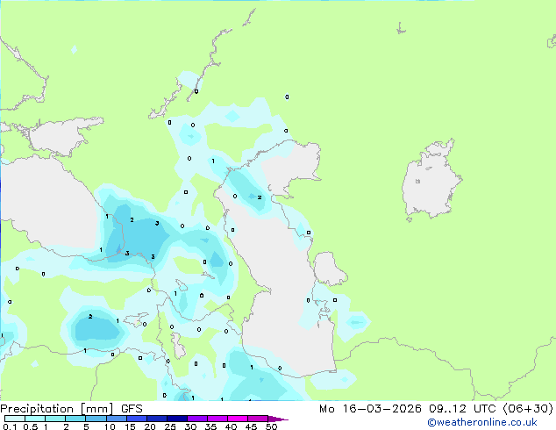Click the legend swatch between 5 and 10
The height and width of the screenshot is (430, 556).
tap(96, 419)
